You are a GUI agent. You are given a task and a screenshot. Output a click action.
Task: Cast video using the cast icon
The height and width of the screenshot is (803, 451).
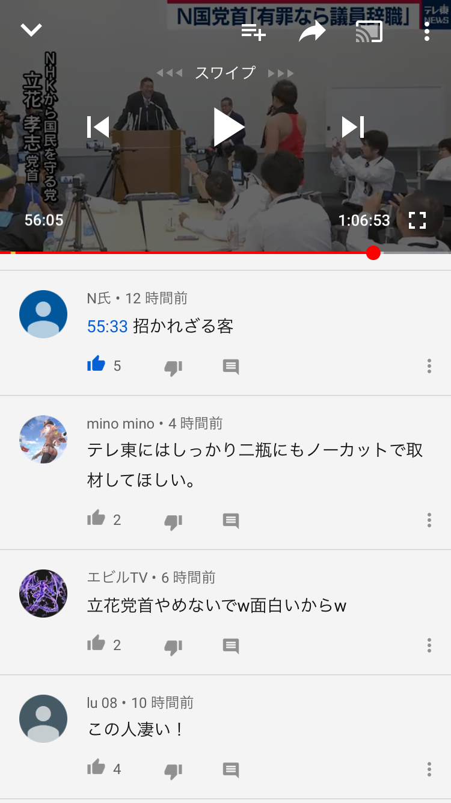[x=369, y=32]
